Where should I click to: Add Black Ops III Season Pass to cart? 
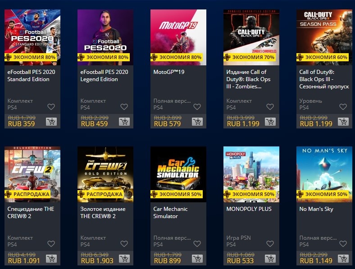343,122
